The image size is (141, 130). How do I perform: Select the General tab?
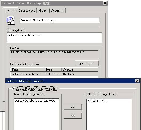tap(10, 10)
